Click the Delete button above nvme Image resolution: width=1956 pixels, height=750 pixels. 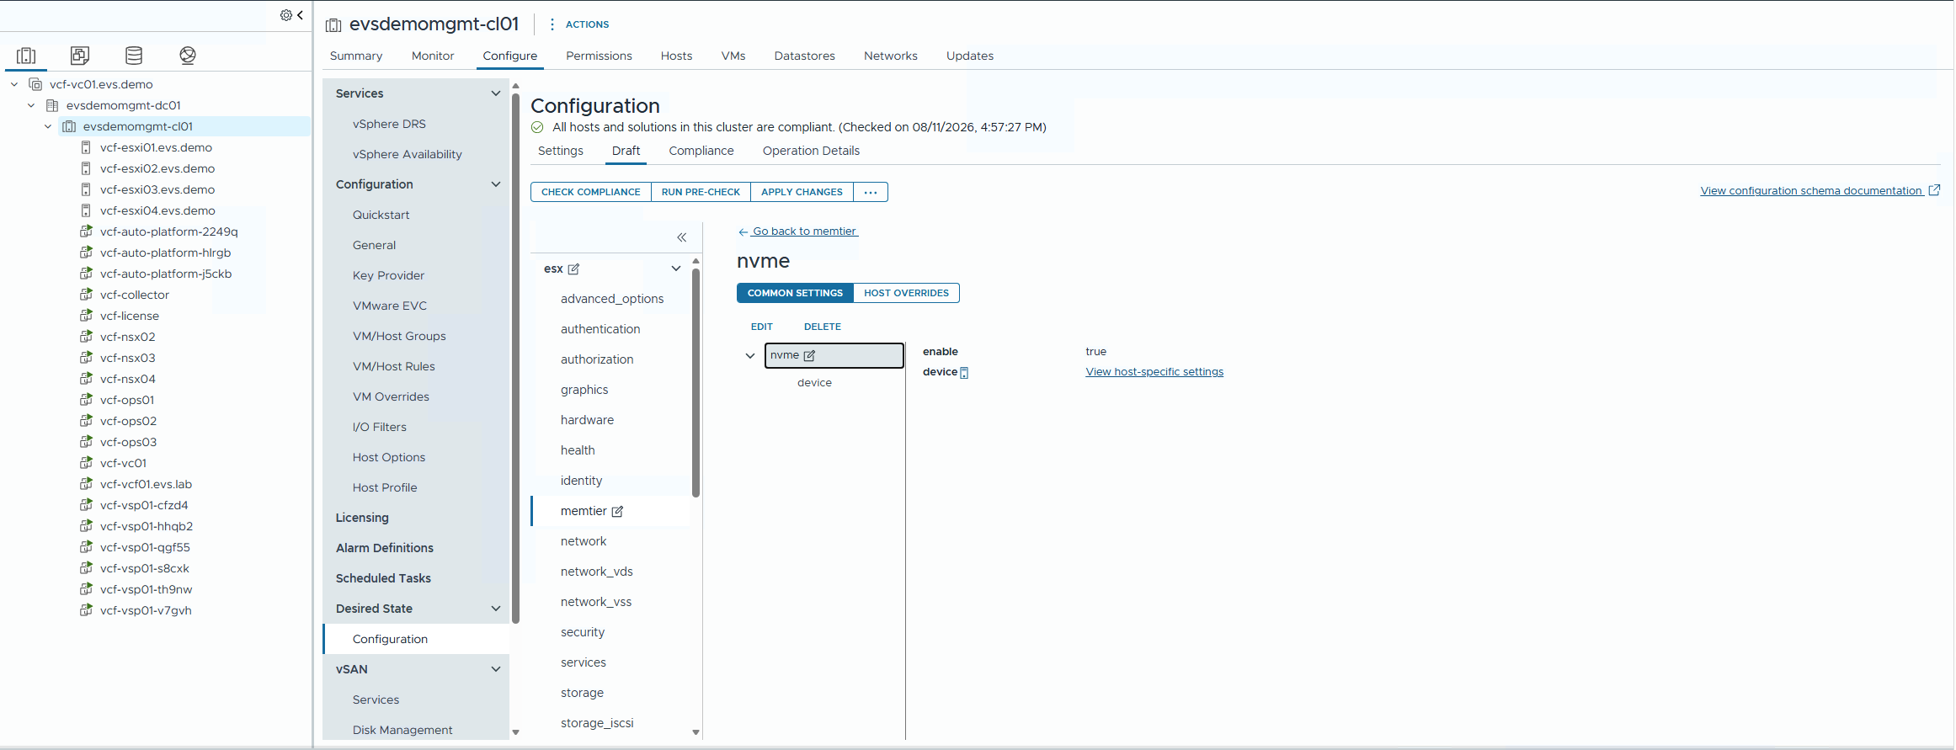coord(823,327)
